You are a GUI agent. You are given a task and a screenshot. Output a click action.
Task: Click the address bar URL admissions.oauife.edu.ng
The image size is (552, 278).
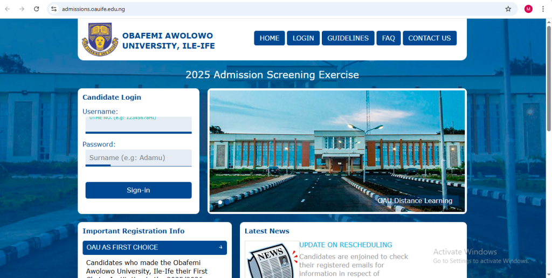(93, 9)
